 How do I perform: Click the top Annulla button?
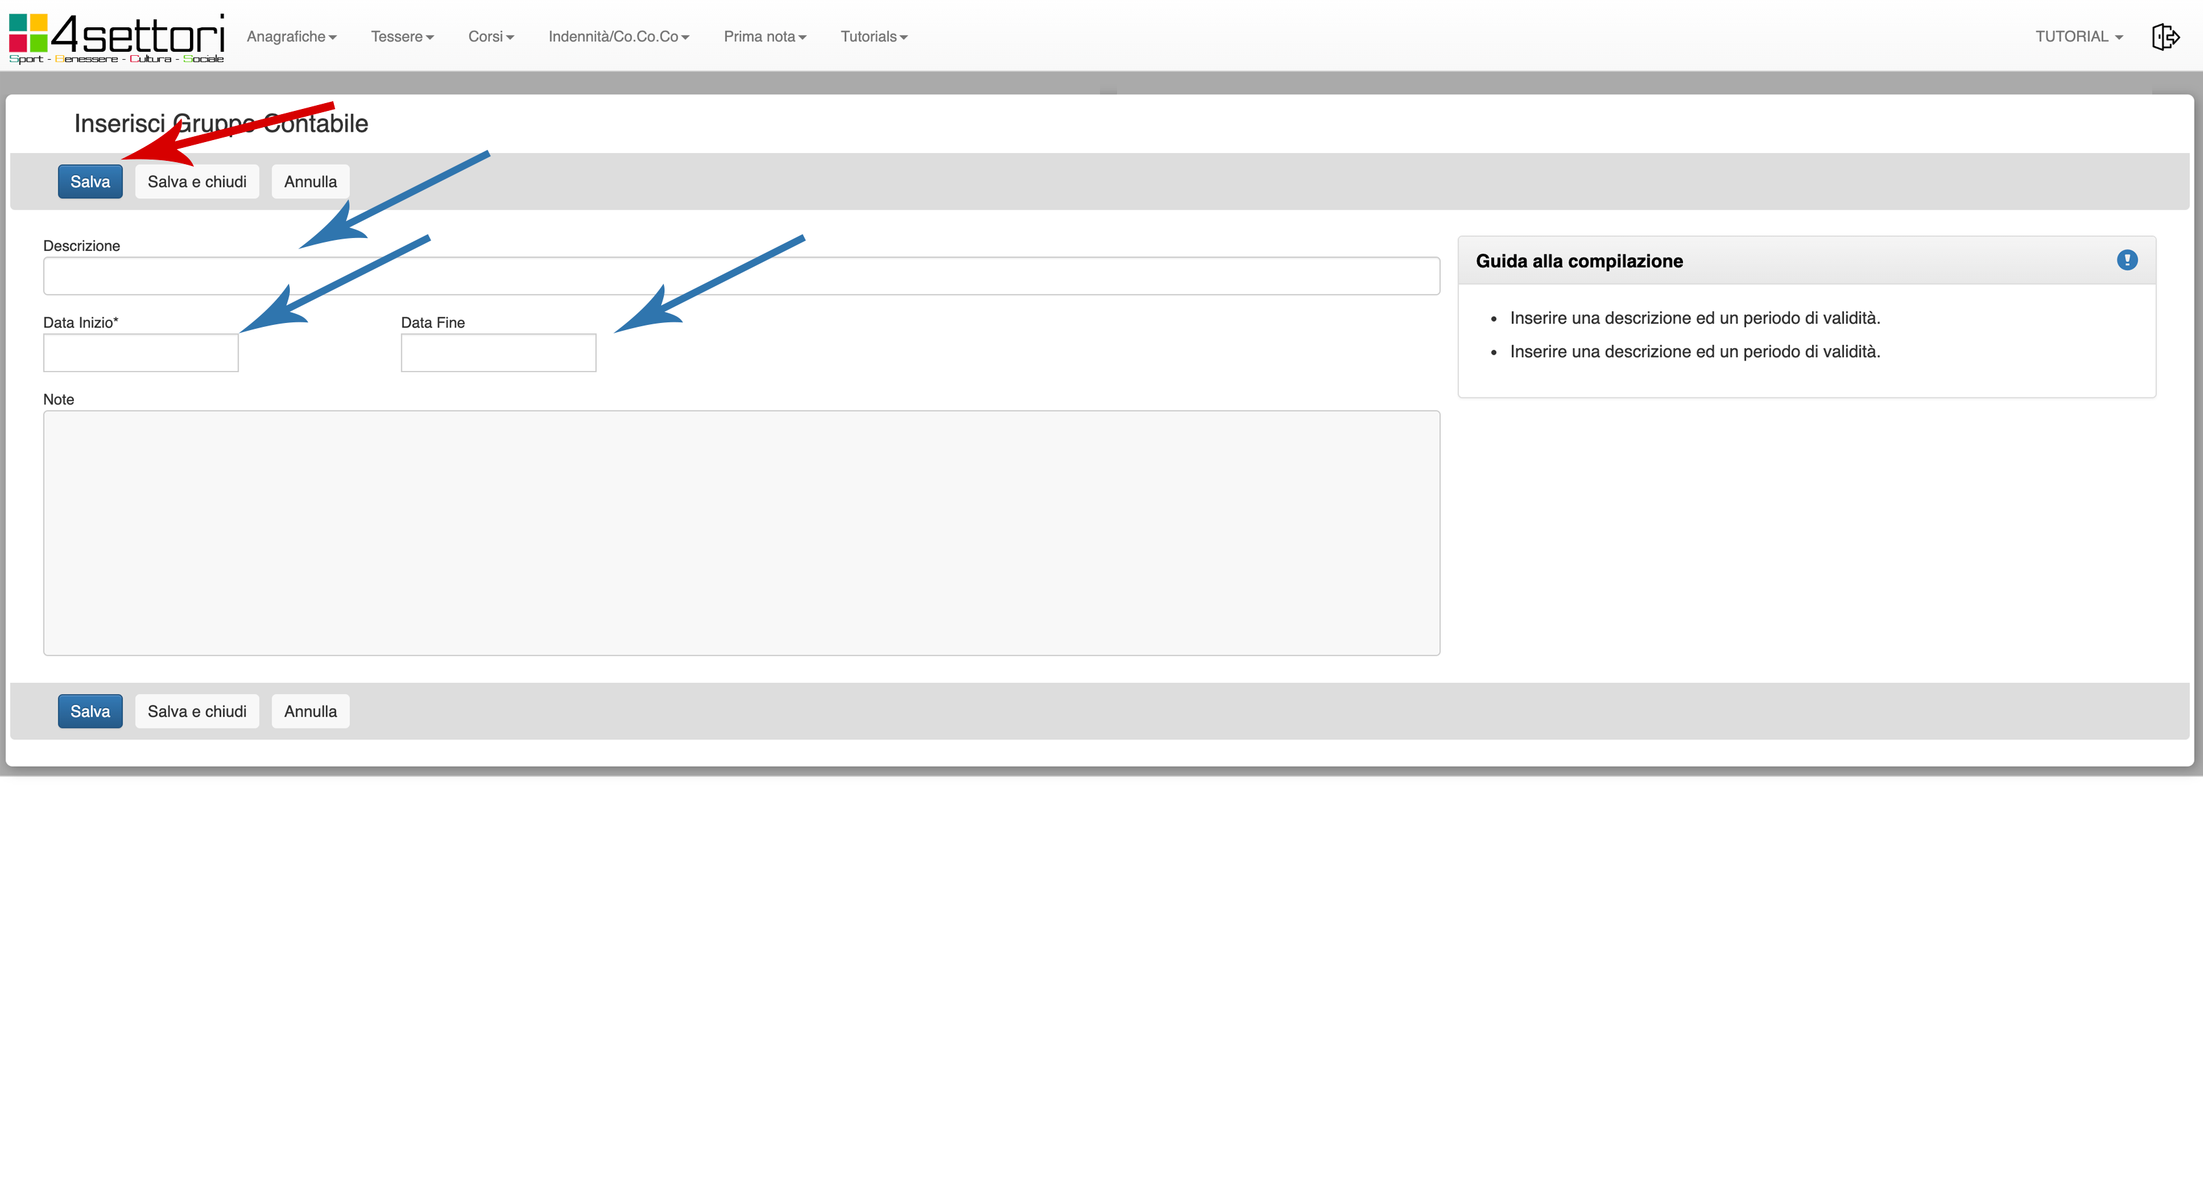311,182
